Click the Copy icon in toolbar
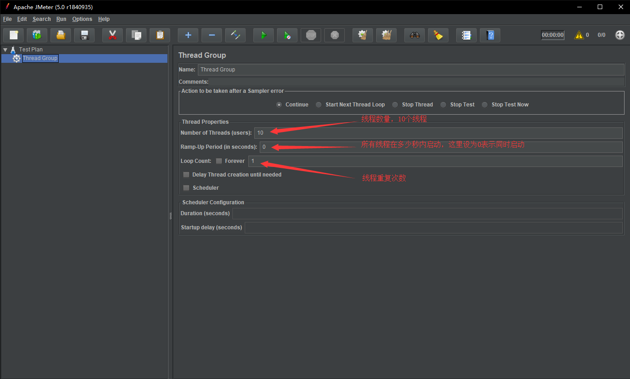630x379 pixels. tap(136, 35)
